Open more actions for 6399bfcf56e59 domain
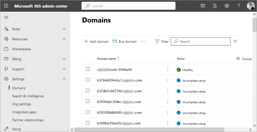The height and width of the screenshot is (132, 257). (x=168, y=123)
